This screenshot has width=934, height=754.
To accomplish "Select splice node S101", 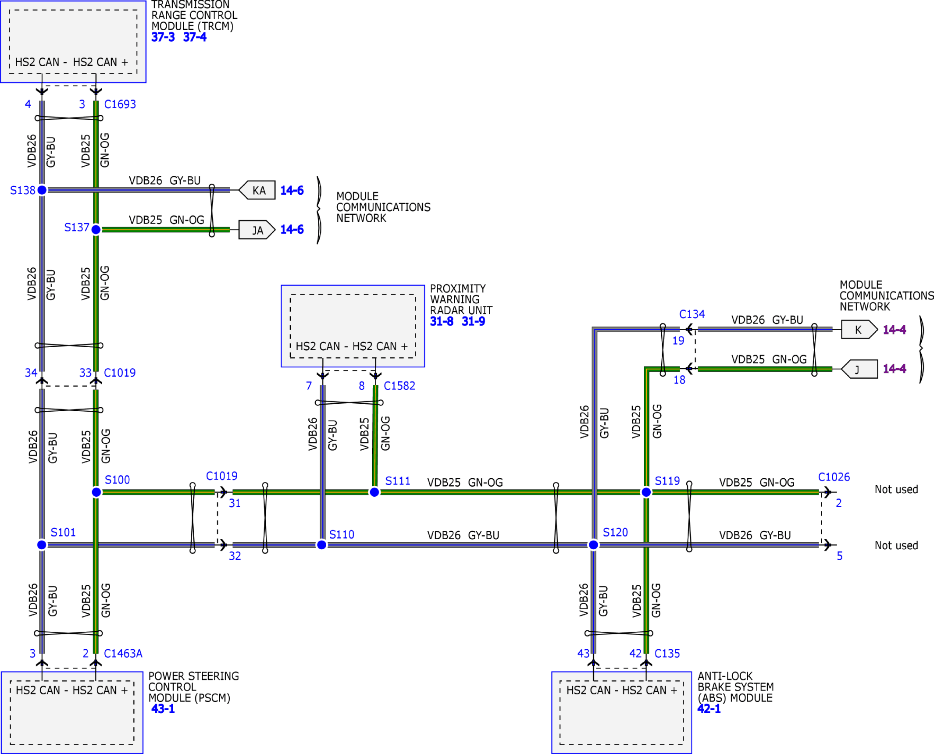I will coord(42,545).
